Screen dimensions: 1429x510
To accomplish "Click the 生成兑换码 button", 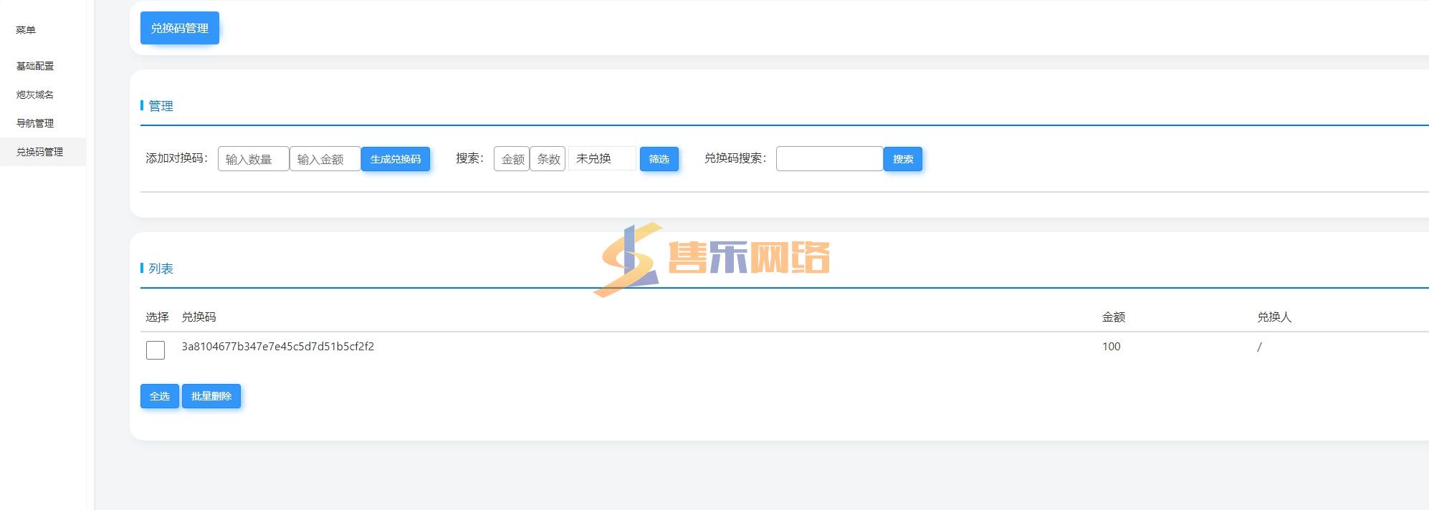I will (x=396, y=159).
